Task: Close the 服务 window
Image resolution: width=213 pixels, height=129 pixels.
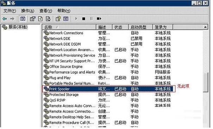Action: [206, 3]
